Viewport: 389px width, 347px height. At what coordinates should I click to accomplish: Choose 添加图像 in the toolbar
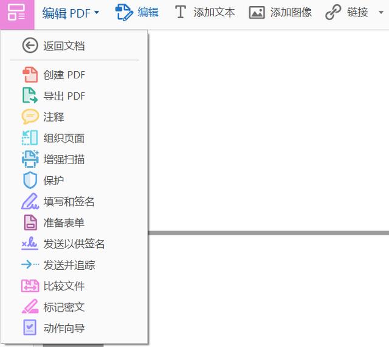pyautogui.click(x=291, y=12)
